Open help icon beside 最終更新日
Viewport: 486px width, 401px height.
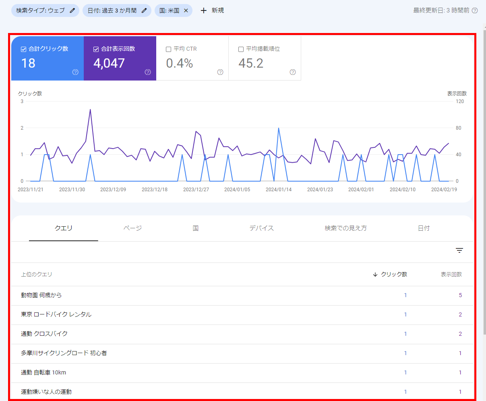point(475,10)
